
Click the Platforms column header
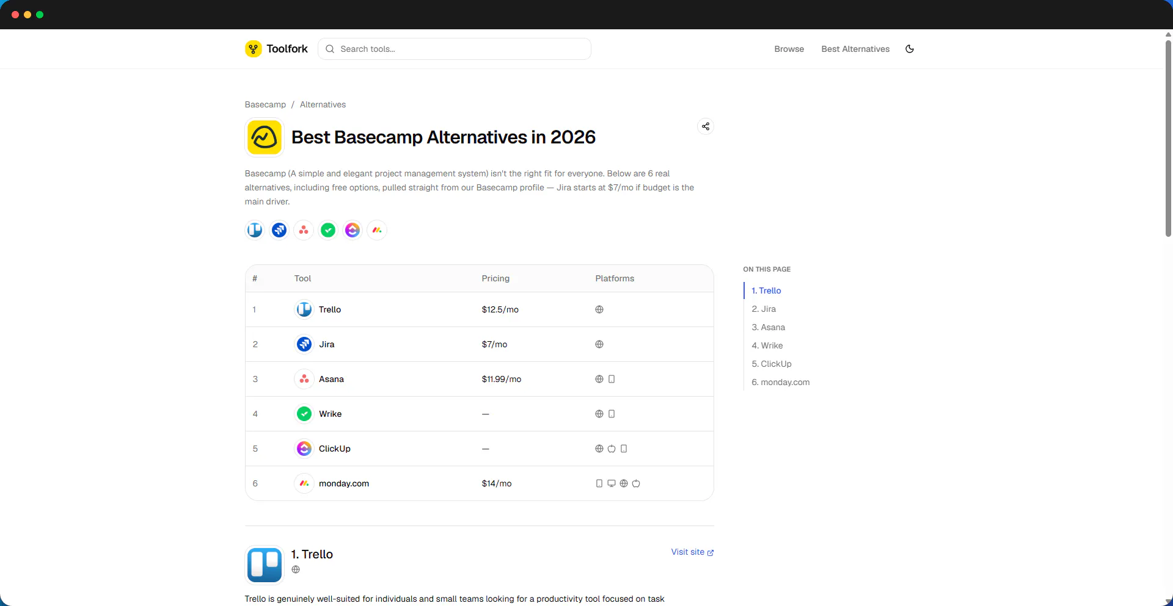click(x=615, y=278)
